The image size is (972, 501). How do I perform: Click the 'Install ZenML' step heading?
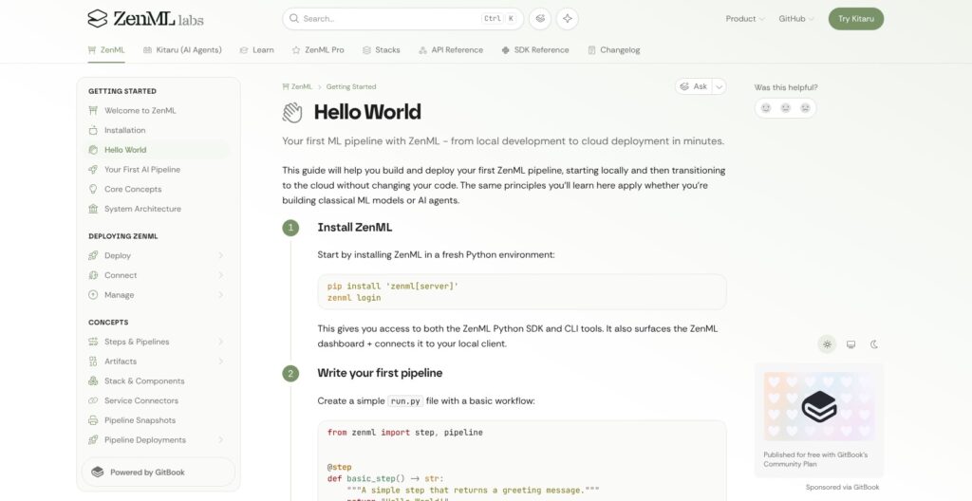(x=355, y=228)
